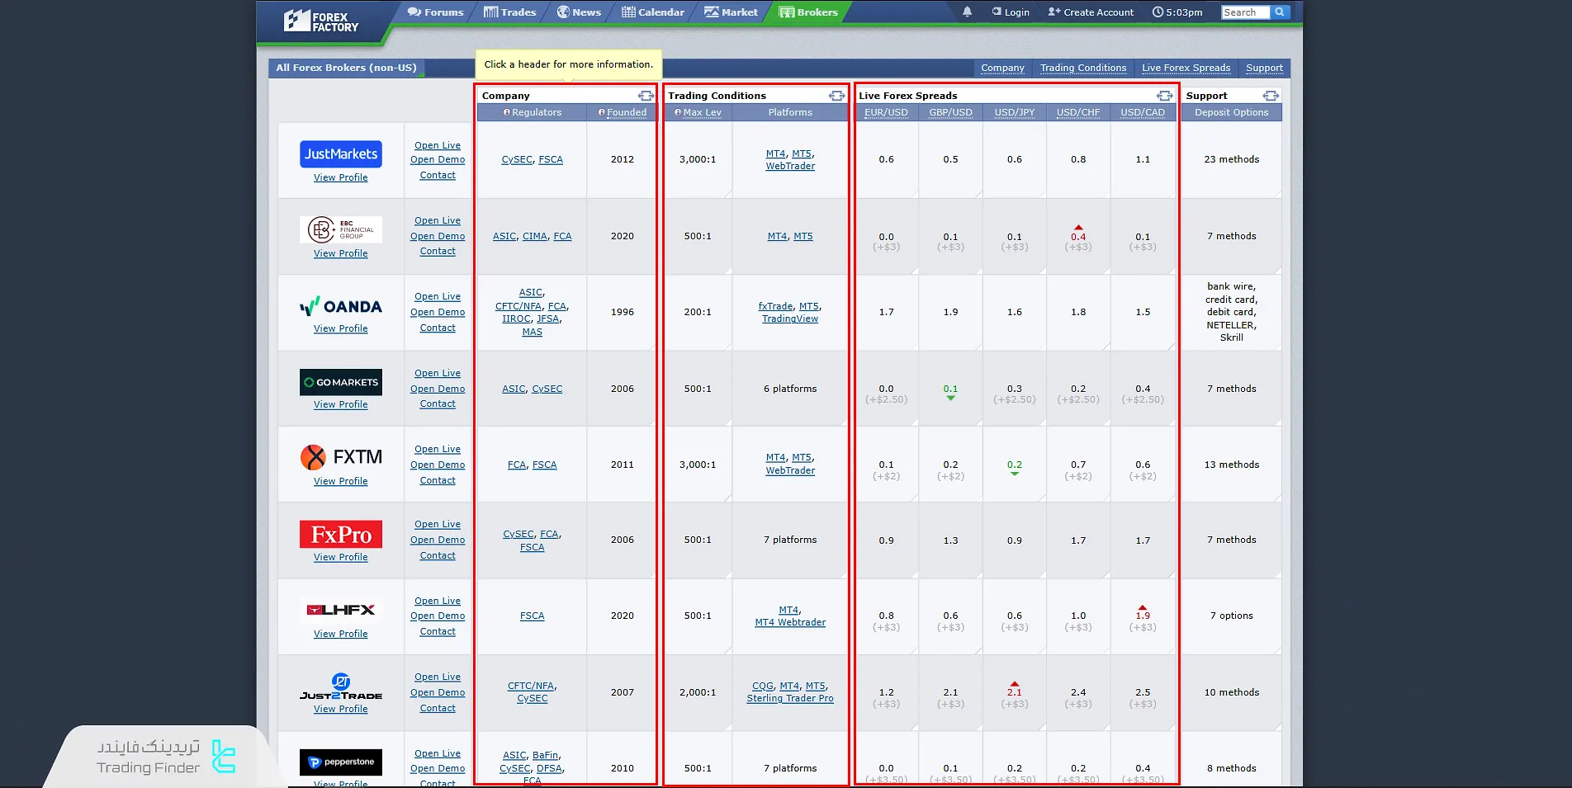Sort by Max Lev column header
The width and height of the screenshot is (1572, 788).
(701, 113)
